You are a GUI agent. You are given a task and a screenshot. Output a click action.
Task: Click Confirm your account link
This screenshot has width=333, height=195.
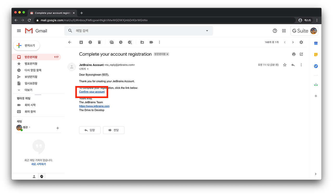click(92, 92)
